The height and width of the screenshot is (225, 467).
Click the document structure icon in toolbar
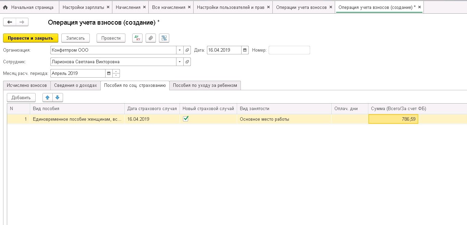click(164, 38)
